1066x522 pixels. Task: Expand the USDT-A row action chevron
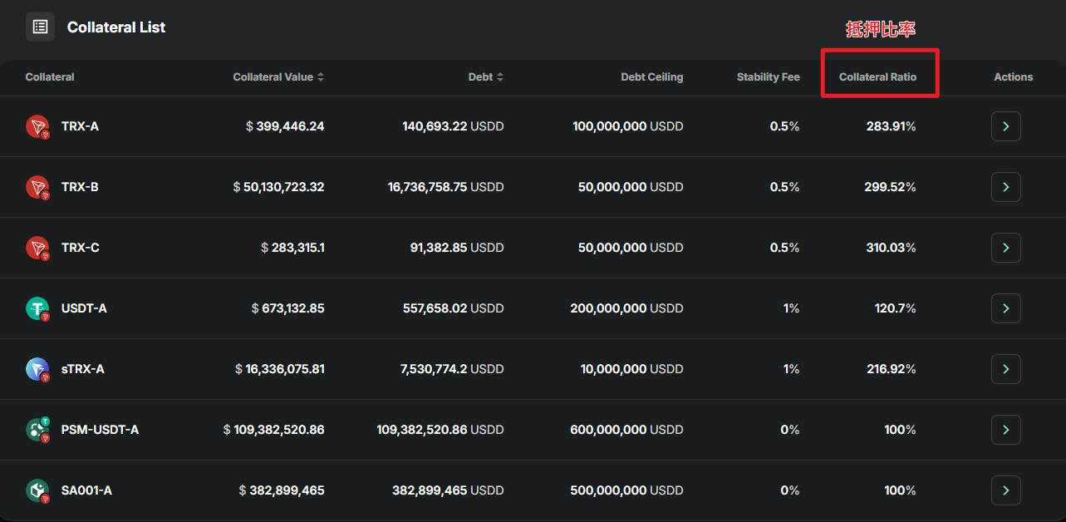[x=1005, y=308]
